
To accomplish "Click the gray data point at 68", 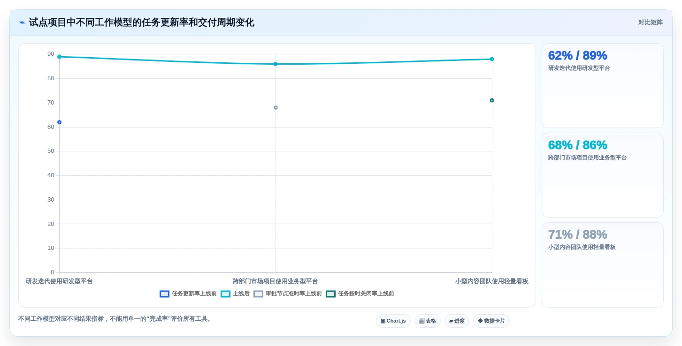I will point(276,108).
